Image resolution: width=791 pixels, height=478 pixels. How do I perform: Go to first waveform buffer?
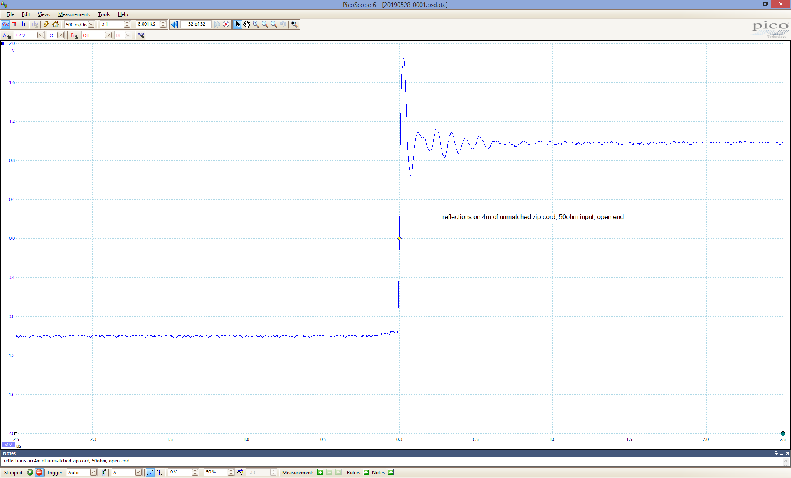(175, 24)
